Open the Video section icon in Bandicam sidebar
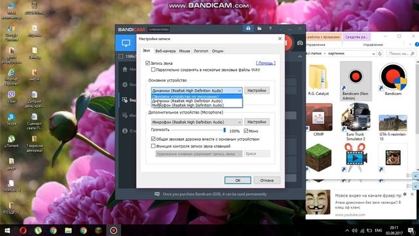This screenshot has height=236, width=419. click(x=125, y=100)
